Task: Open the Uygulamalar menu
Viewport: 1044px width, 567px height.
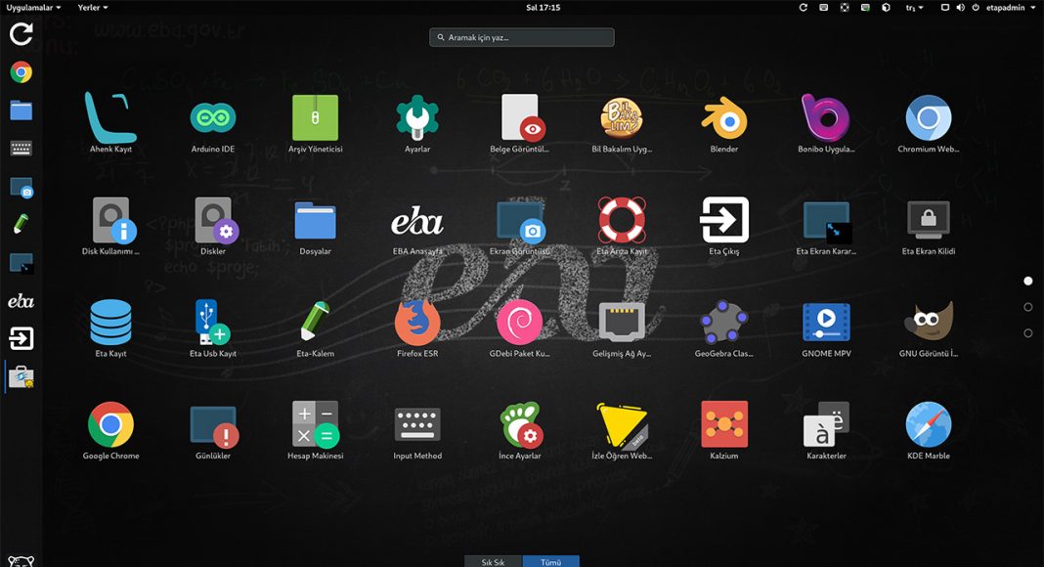Action: 33,7
